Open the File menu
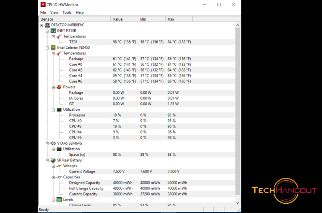This screenshot has width=322, height=213. point(43,13)
